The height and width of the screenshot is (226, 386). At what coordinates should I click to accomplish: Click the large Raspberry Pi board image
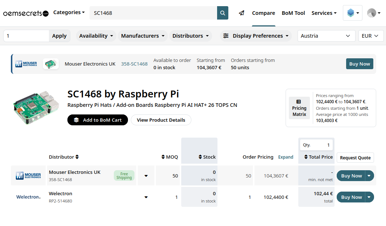(36, 108)
